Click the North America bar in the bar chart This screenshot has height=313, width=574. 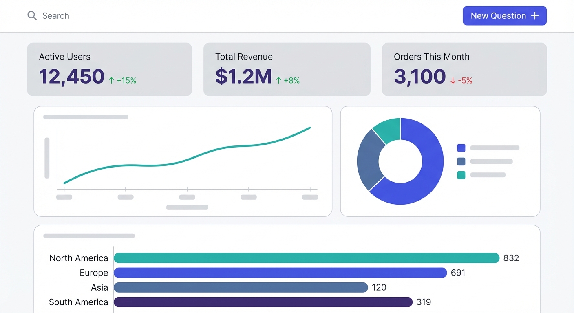[306, 258]
